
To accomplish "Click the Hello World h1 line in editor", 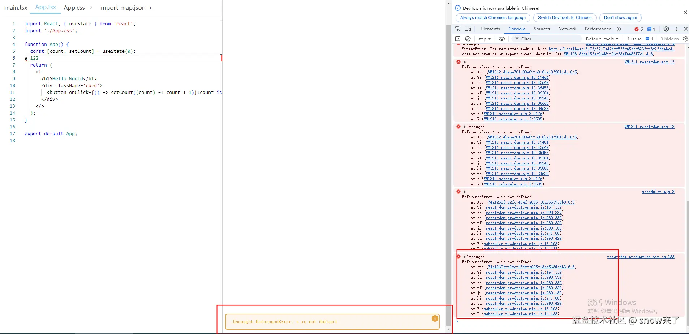I will (x=69, y=79).
